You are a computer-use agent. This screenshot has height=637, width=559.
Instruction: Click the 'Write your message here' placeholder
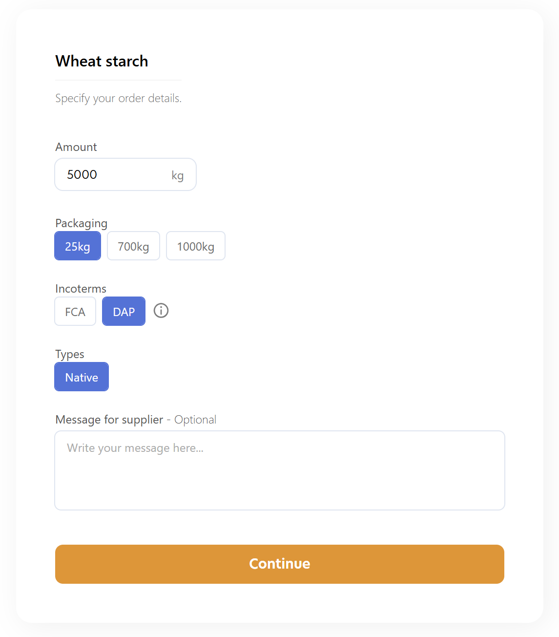click(135, 448)
